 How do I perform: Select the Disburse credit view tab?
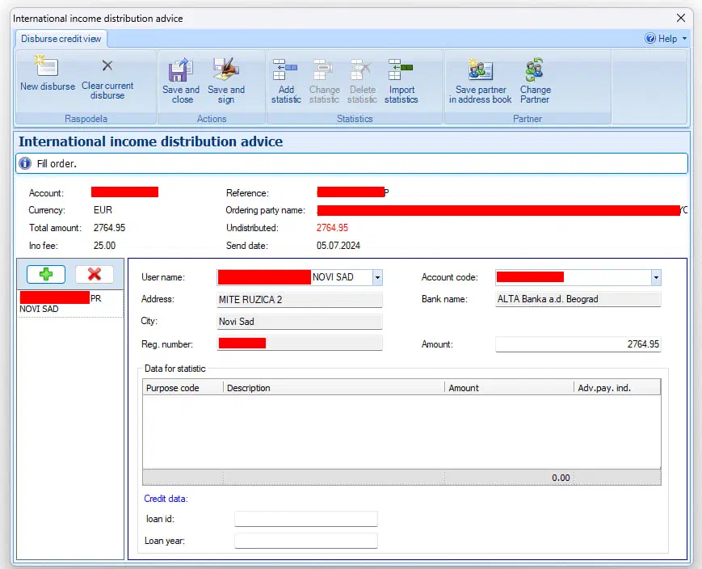click(x=60, y=39)
